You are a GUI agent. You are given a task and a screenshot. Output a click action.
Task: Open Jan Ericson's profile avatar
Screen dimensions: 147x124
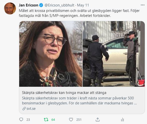pos(10,8)
